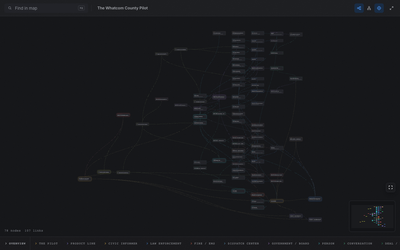Screen dimensions: 400x250
Task: Select the isolated red-outlined question node
Action: (x=123, y=115)
